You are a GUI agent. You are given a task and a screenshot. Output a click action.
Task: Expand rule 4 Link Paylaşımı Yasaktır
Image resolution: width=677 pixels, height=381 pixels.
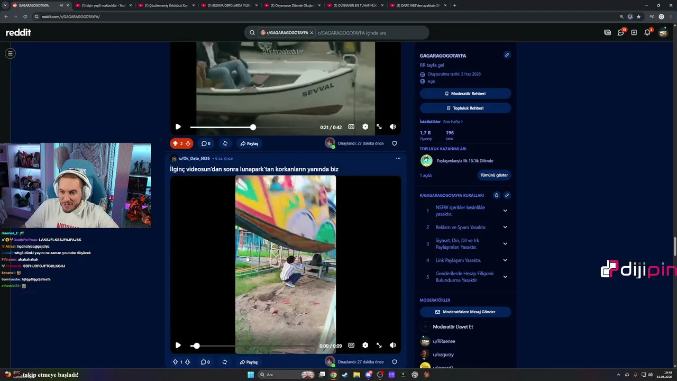(x=505, y=260)
